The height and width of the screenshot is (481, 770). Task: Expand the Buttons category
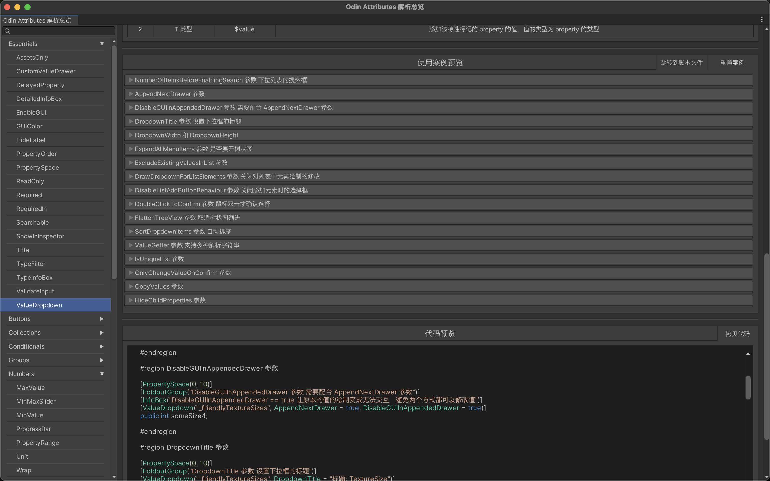tap(102, 319)
